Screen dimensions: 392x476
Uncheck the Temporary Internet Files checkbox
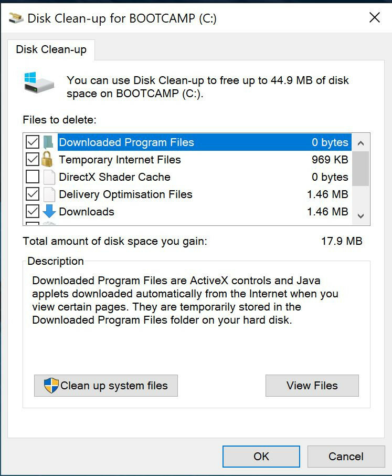pyautogui.click(x=33, y=159)
